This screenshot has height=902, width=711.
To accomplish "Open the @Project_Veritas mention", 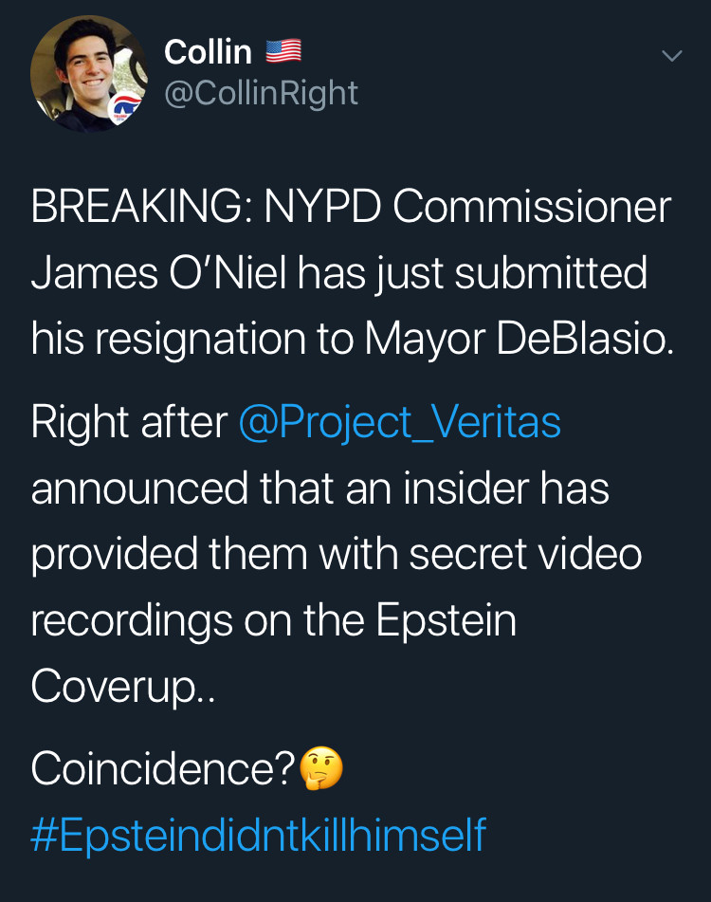I will click(x=399, y=422).
